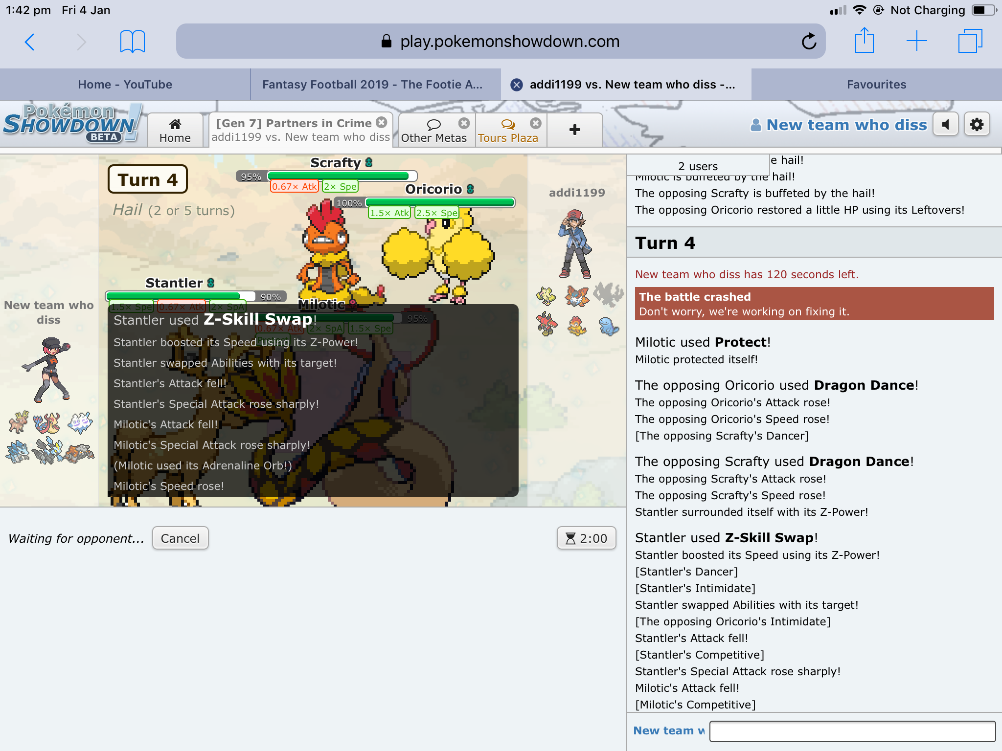Click your Stantler team icon
The width and height of the screenshot is (1002, 751).
coord(18,422)
